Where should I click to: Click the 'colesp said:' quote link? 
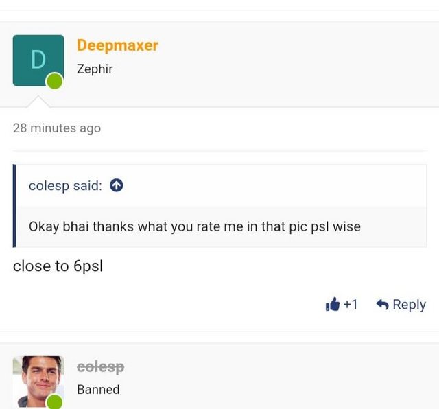pyautogui.click(x=66, y=186)
